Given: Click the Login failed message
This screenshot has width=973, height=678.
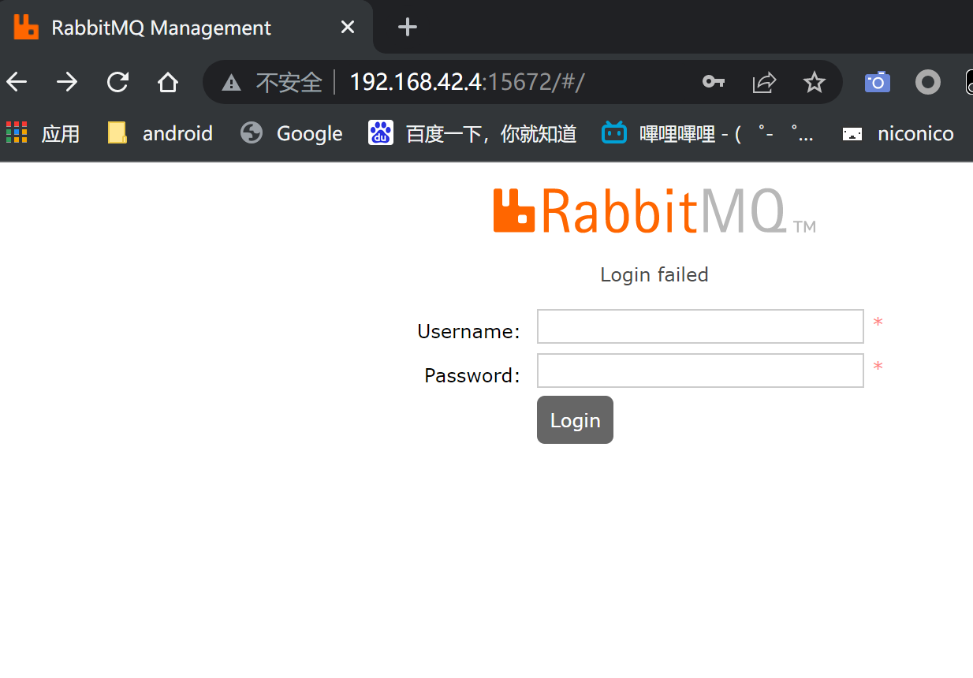Looking at the screenshot, I should coord(654,274).
